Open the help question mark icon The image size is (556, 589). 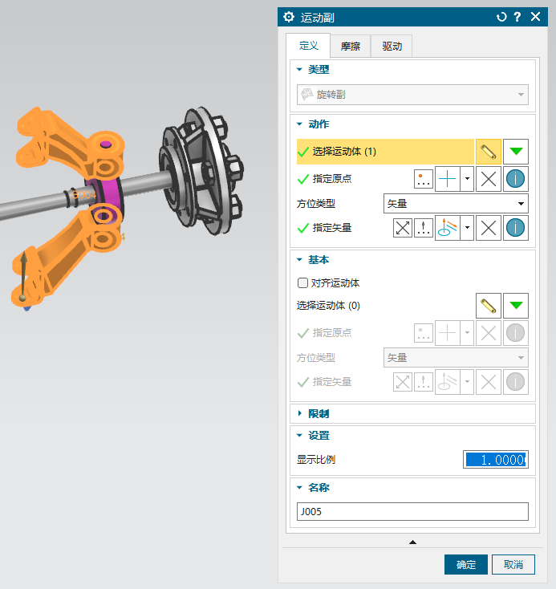tap(517, 17)
